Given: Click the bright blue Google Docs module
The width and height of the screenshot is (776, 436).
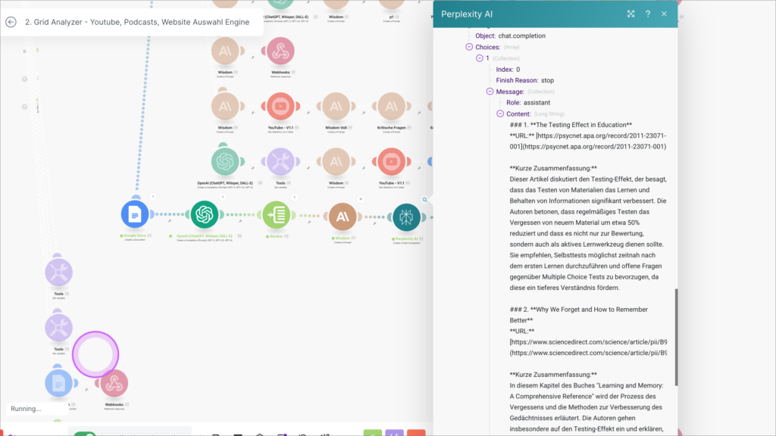Looking at the screenshot, I should click(135, 214).
